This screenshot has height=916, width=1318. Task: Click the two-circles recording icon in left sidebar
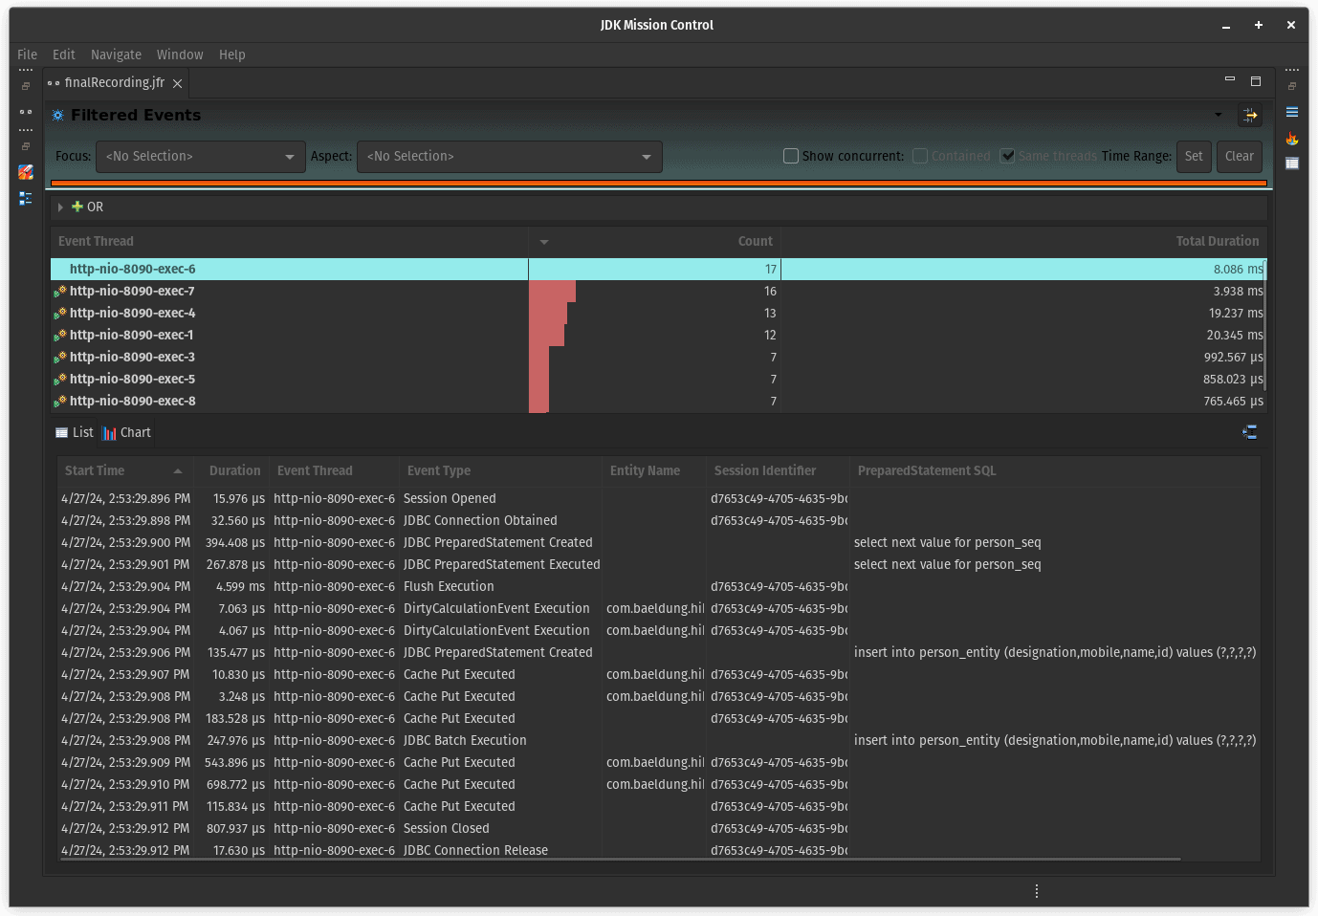point(26,112)
